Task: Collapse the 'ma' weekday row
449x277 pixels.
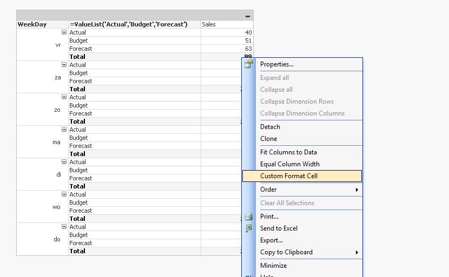Action: pos(65,130)
